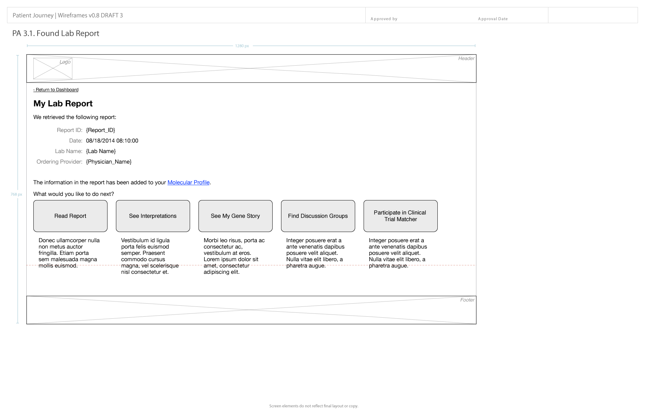Click the Return to Dashboard link
This screenshot has width=645, height=417.
(x=56, y=90)
